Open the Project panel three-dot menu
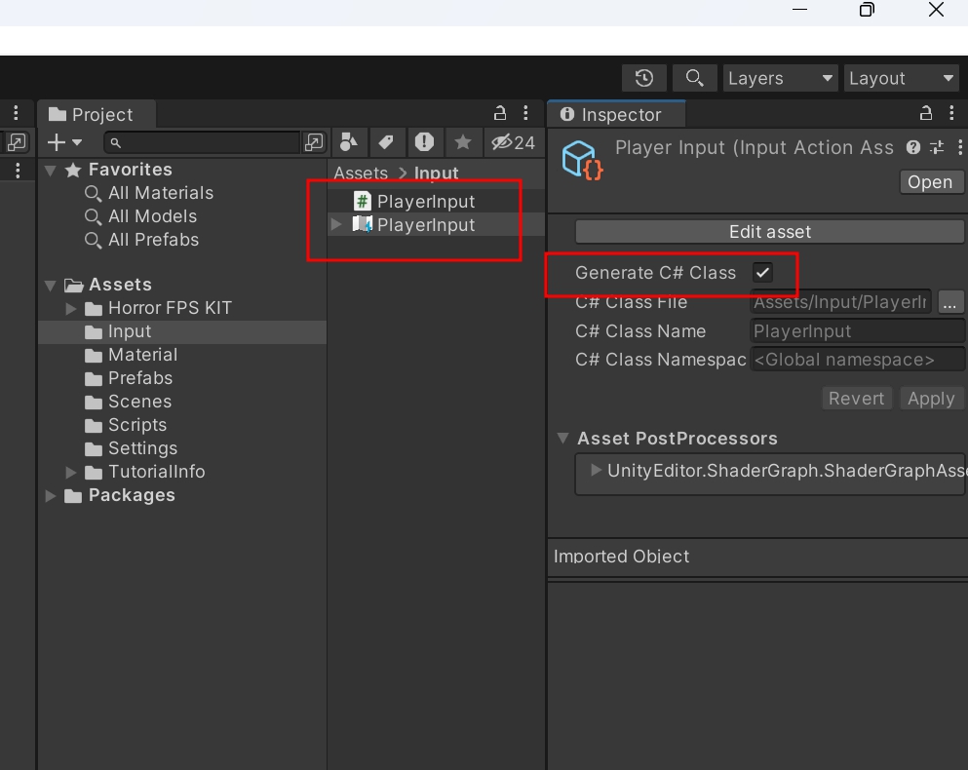 (526, 113)
